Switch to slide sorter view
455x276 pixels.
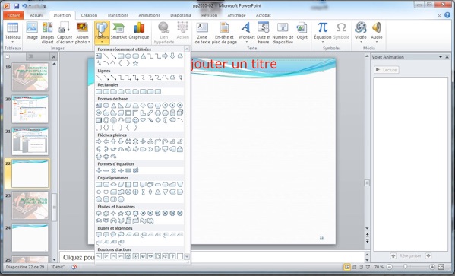tap(354, 267)
